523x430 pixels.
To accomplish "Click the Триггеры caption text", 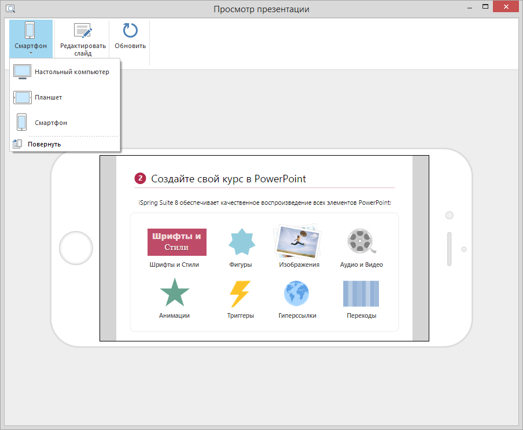I will (241, 315).
